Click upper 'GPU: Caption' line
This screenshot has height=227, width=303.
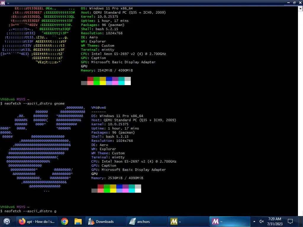pos(93,58)
